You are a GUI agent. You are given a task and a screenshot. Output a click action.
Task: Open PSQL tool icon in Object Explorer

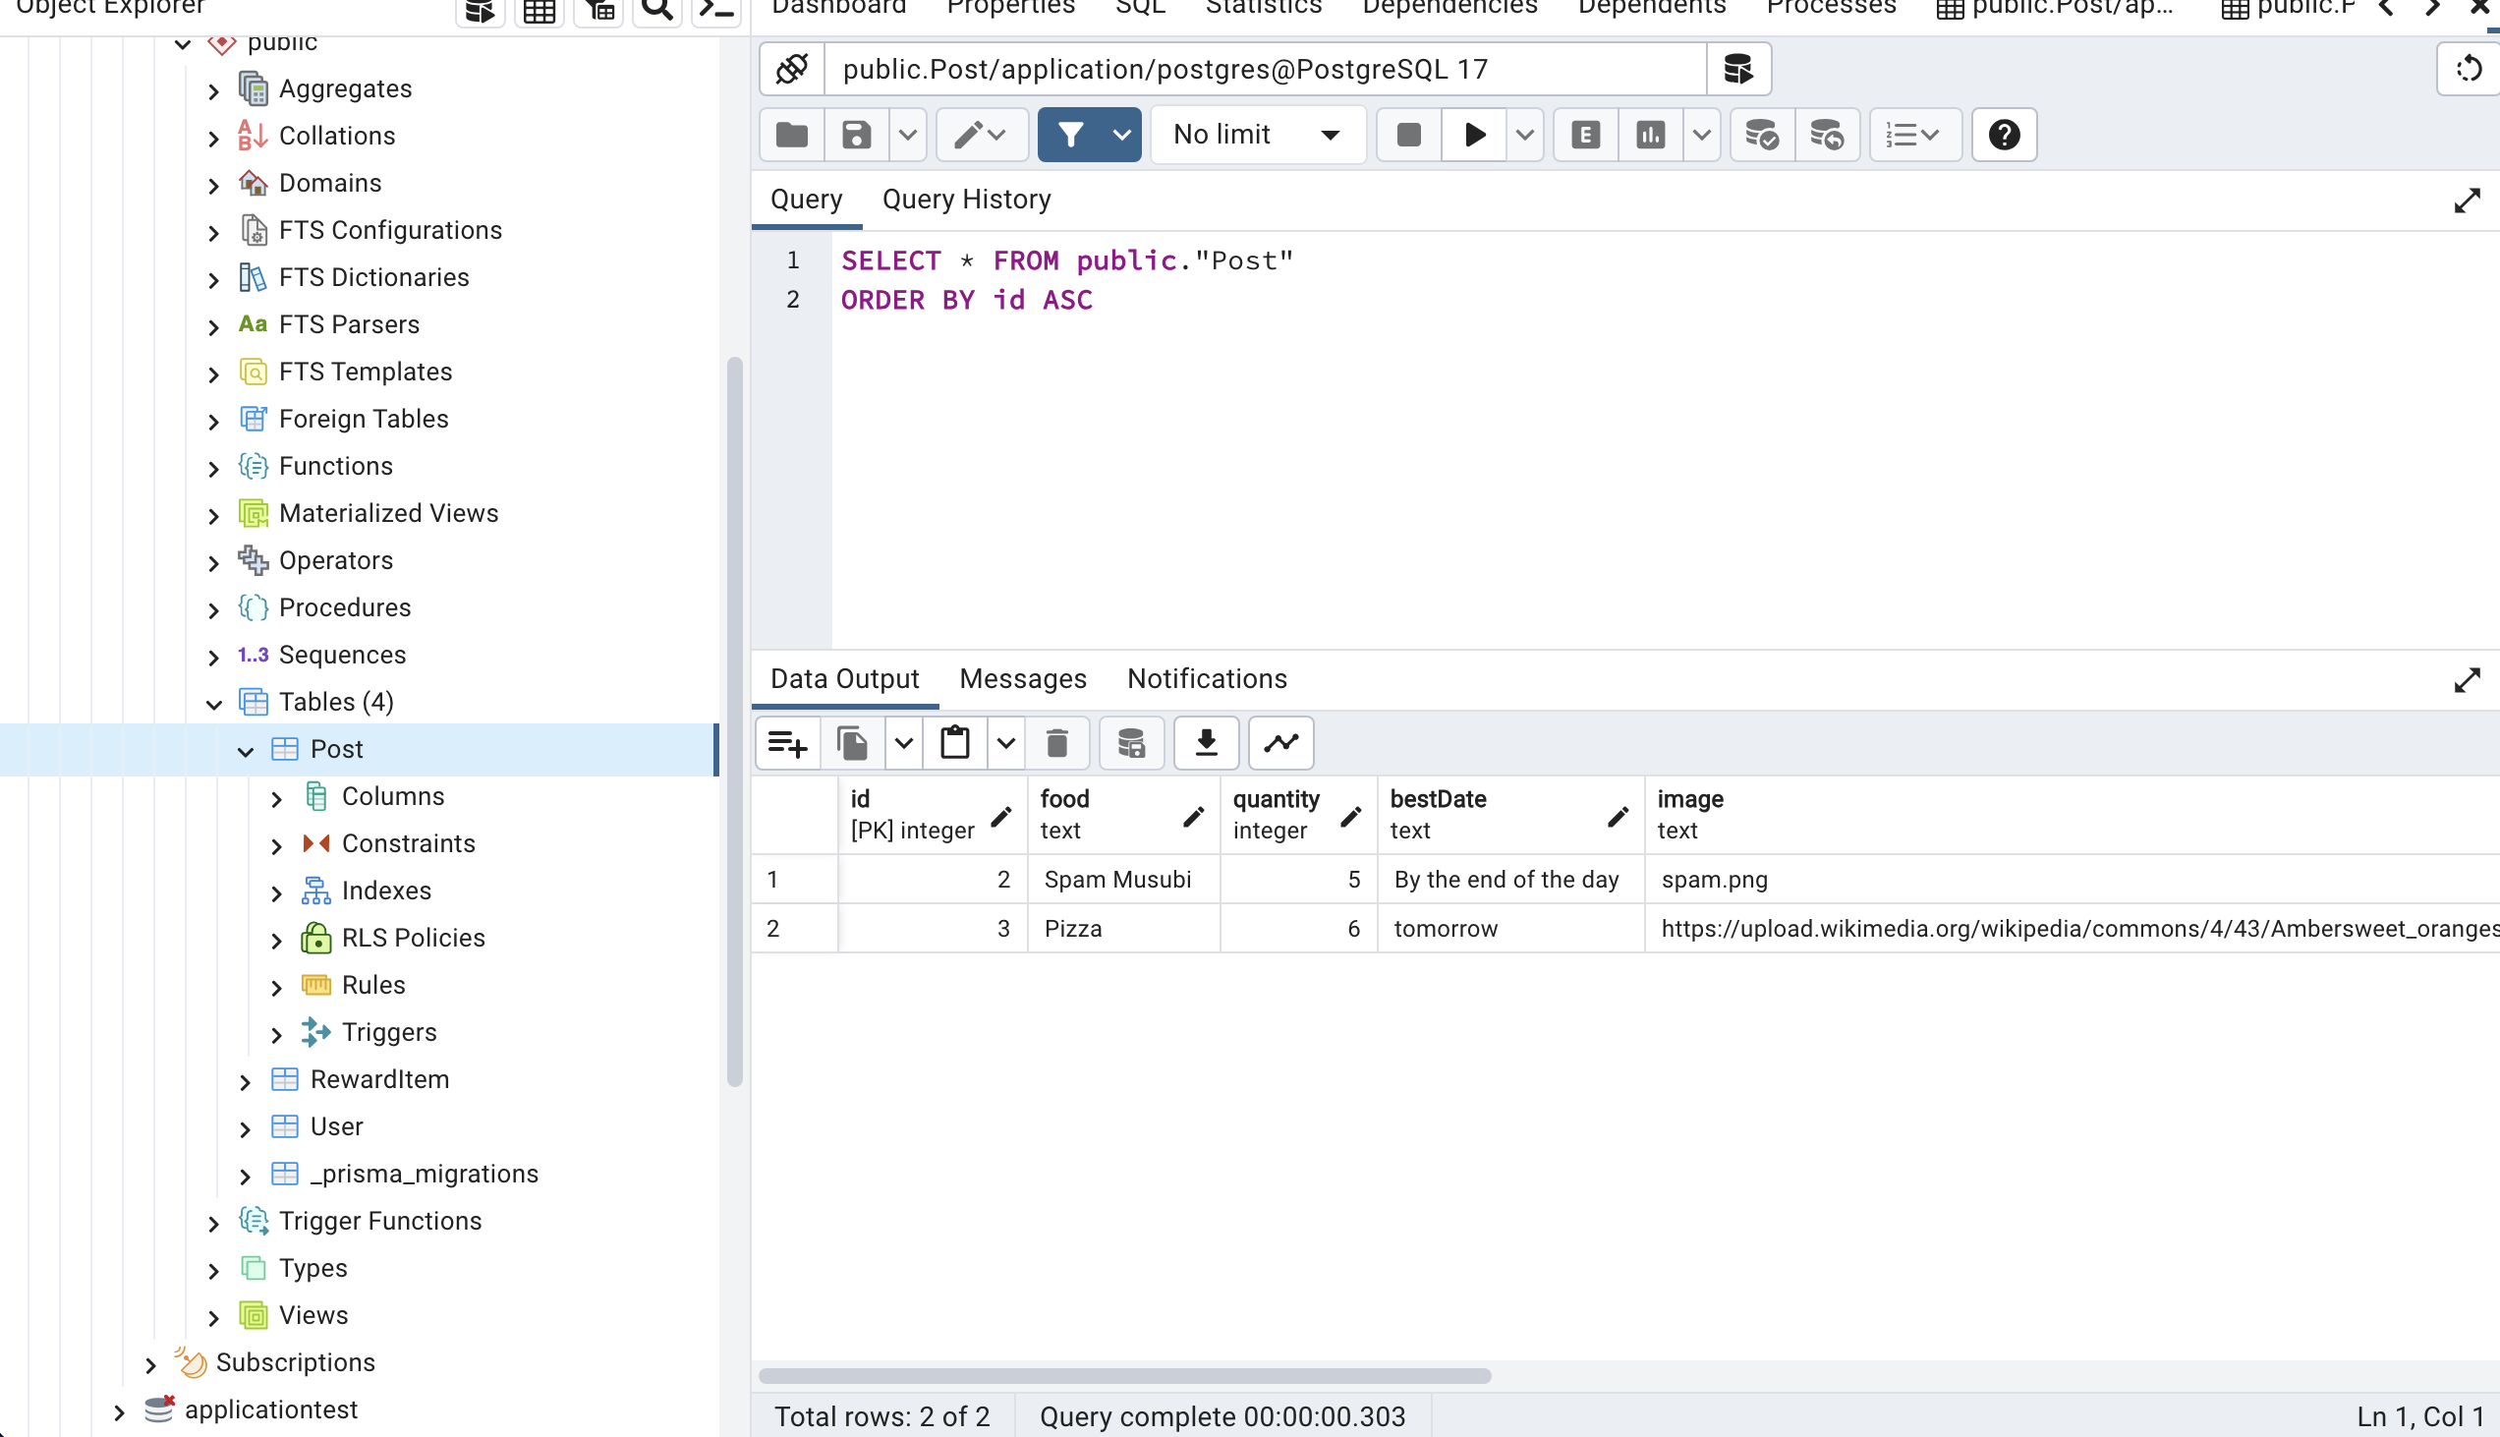(716, 10)
